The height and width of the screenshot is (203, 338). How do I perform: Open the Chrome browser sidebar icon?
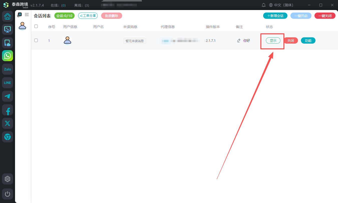click(8, 137)
